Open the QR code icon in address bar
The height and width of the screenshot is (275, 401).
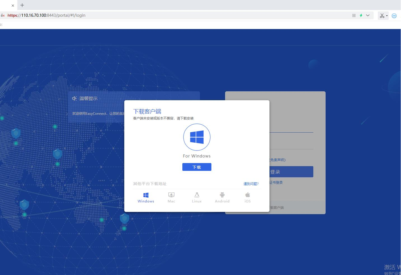click(354, 15)
